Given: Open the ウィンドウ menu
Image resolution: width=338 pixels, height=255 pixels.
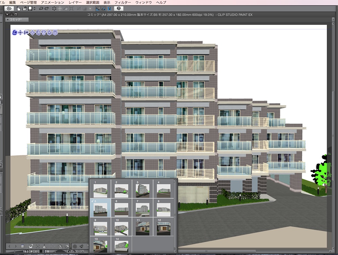Looking at the screenshot, I should 144,2.
